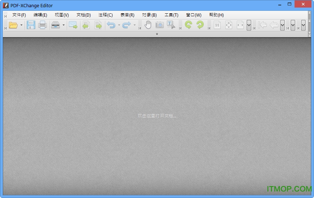This screenshot has height=198, width=314.
Task: Click the Actual Size 1:1 icon
Action: tap(217, 25)
